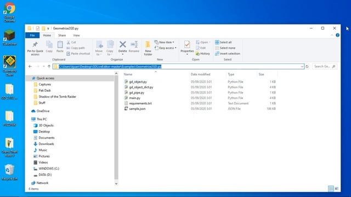Select file gd_object_dict.py
The height and width of the screenshot is (197, 351).
141,87
